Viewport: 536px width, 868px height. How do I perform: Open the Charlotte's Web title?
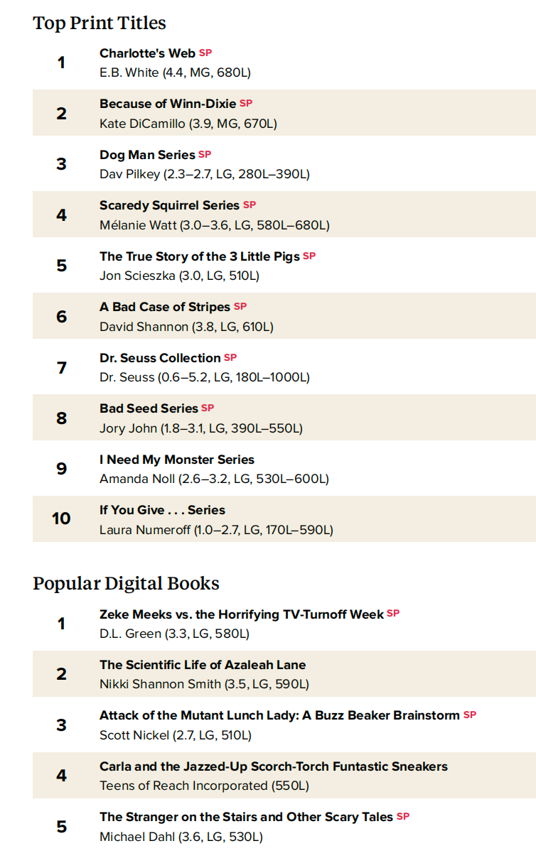147,53
